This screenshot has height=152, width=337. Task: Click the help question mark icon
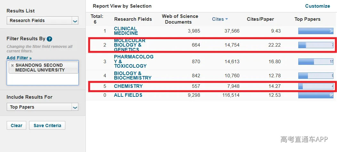click(x=49, y=39)
